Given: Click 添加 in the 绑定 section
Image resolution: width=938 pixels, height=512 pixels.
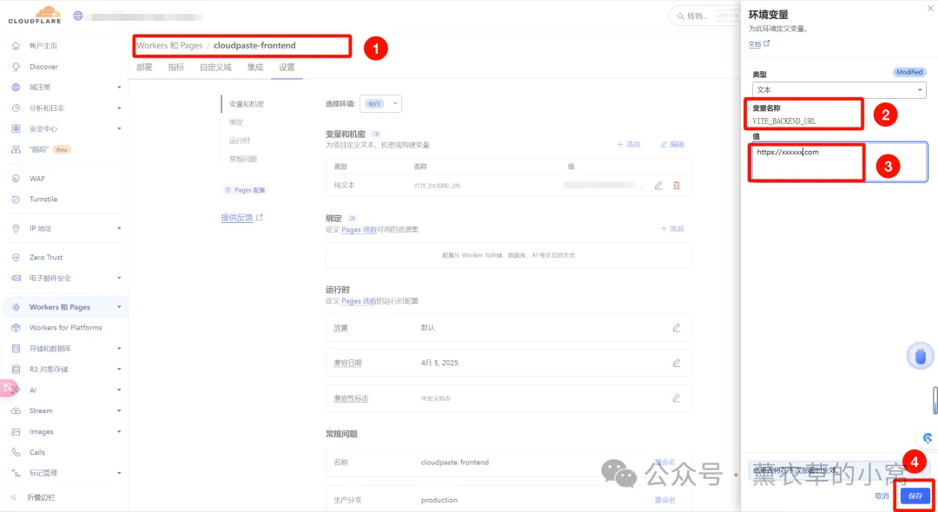Looking at the screenshot, I should (x=672, y=229).
